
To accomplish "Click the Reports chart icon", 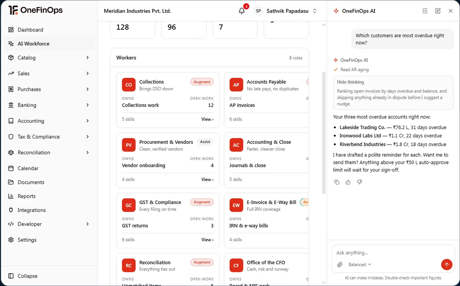I will point(11,196).
